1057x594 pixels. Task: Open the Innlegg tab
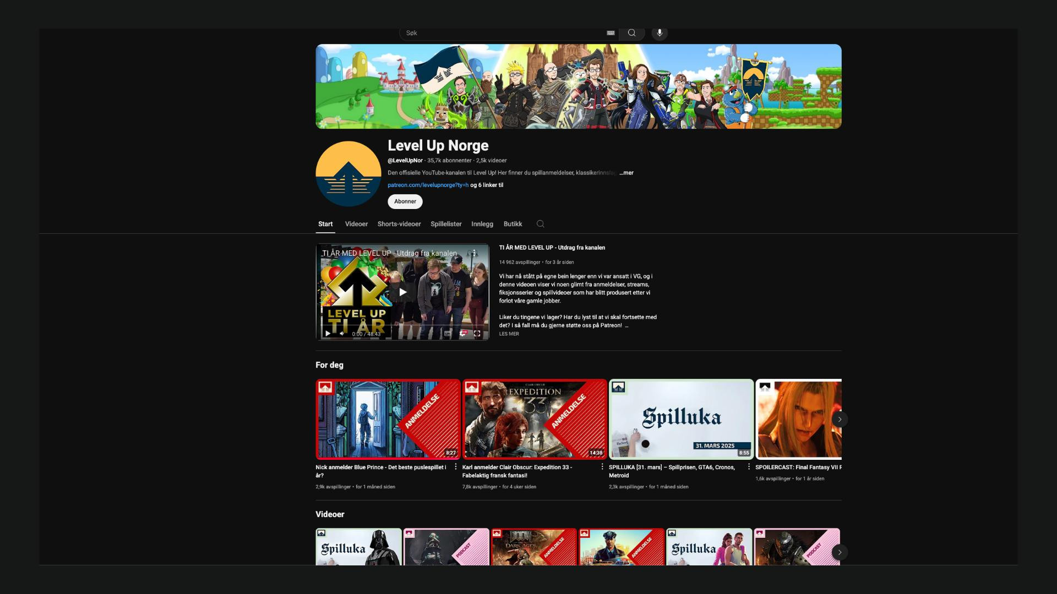point(482,224)
